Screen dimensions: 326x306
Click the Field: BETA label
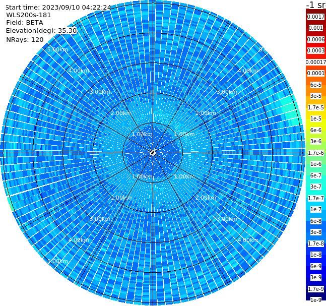25,23
